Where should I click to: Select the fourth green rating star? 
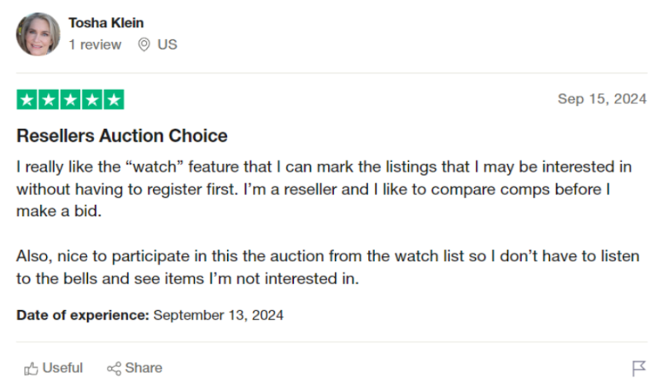coord(91,100)
